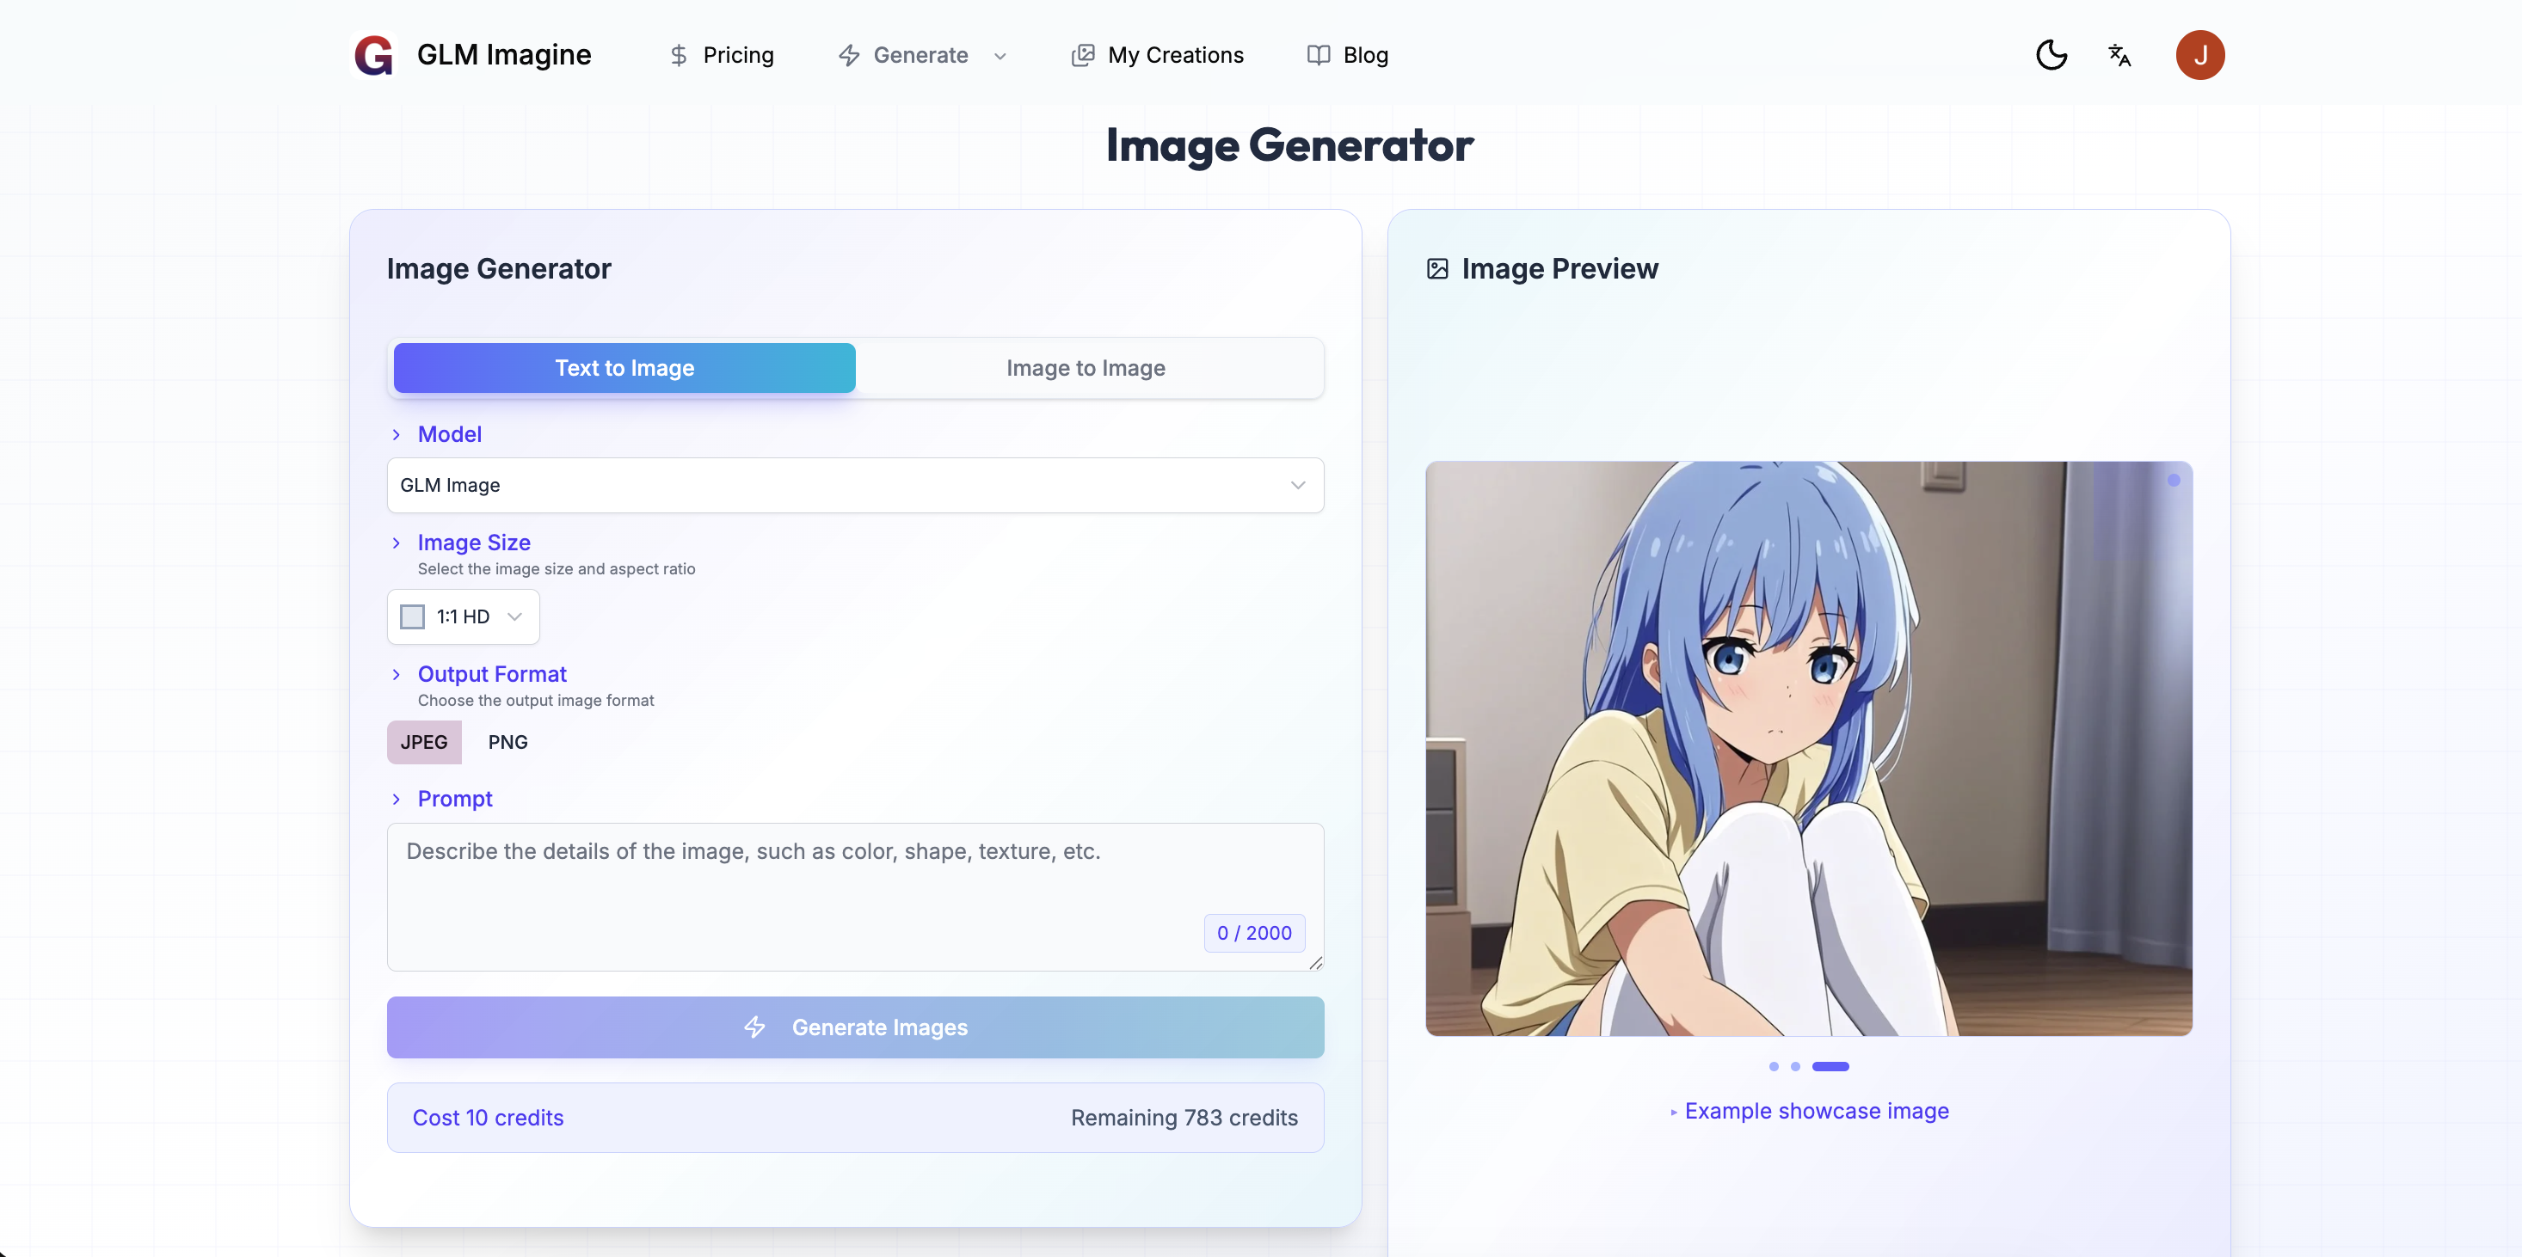
Task: Switch to Text to Image mode
Action: click(624, 367)
